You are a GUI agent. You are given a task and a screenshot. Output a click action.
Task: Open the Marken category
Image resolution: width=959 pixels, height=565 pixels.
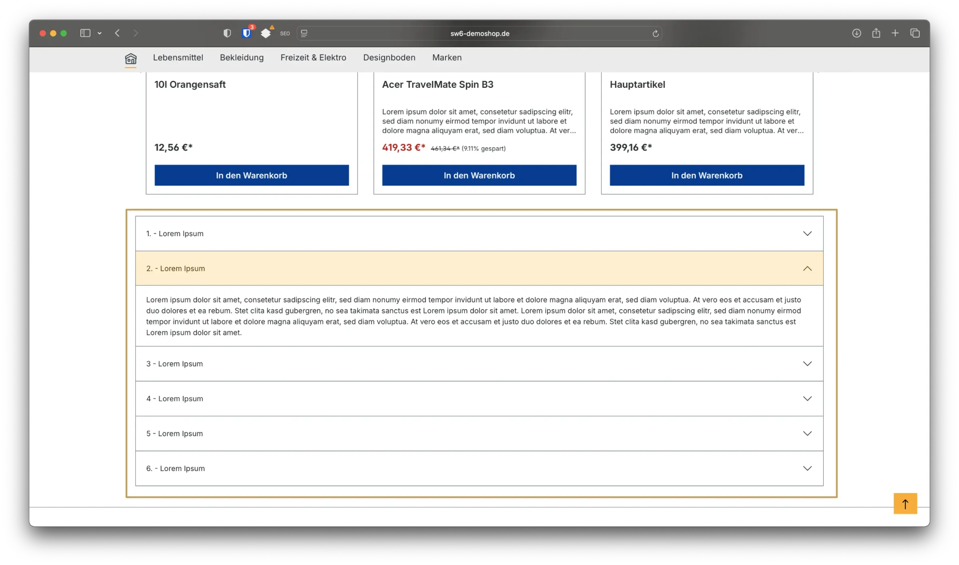(446, 57)
